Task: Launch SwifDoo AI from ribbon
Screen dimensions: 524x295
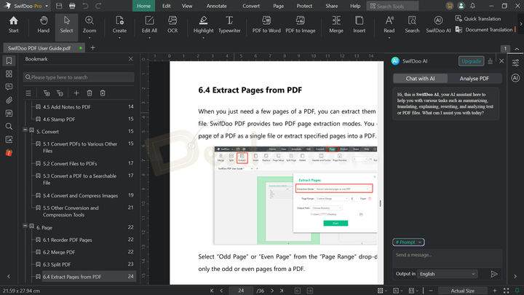Action: tap(438, 25)
